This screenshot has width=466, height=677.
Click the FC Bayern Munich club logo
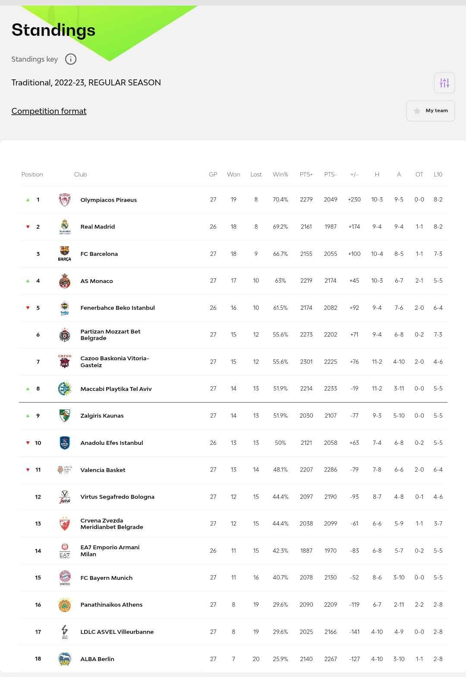click(x=65, y=577)
